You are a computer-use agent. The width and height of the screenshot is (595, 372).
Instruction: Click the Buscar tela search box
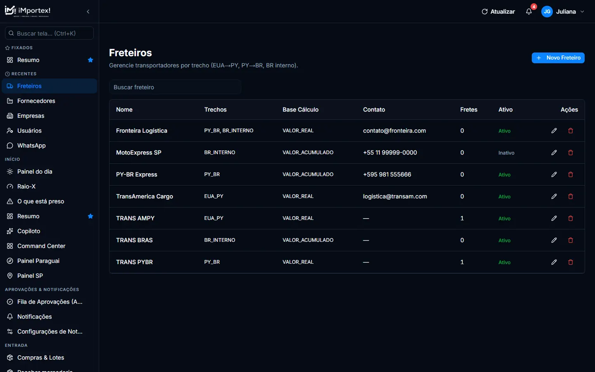(x=49, y=33)
